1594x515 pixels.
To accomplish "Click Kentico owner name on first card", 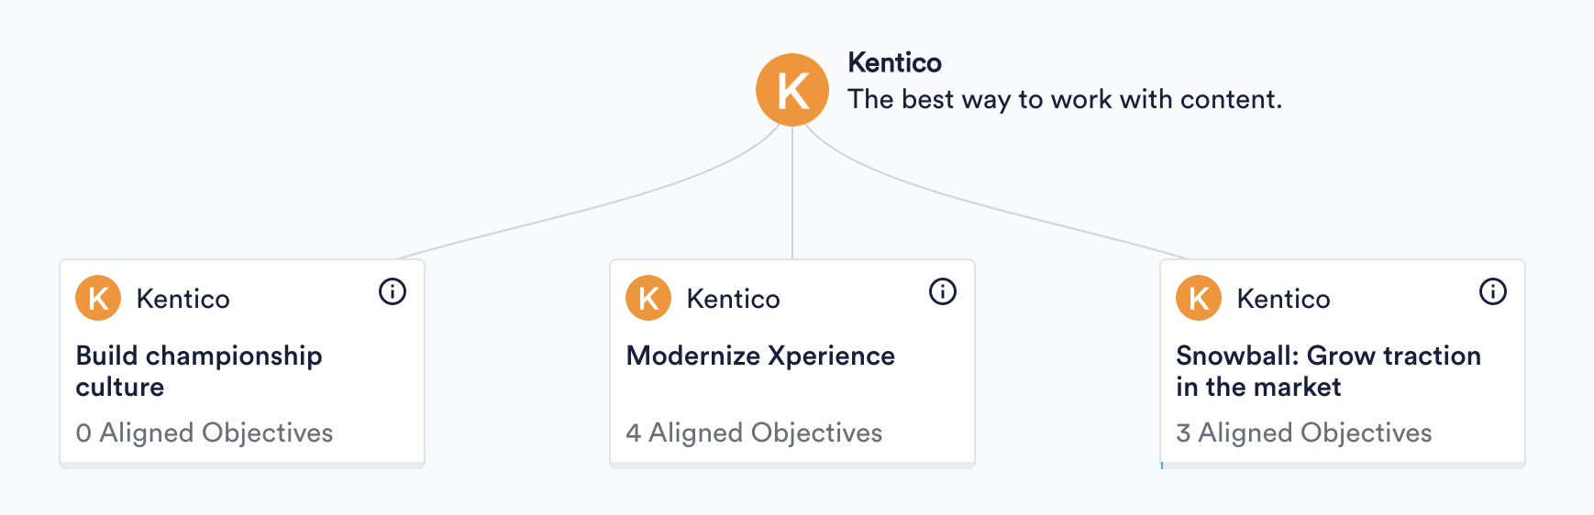I will tap(183, 299).
